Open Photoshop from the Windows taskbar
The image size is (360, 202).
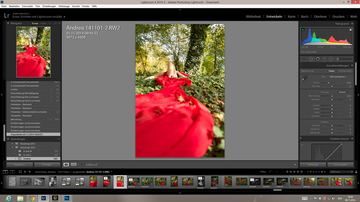pos(67,198)
